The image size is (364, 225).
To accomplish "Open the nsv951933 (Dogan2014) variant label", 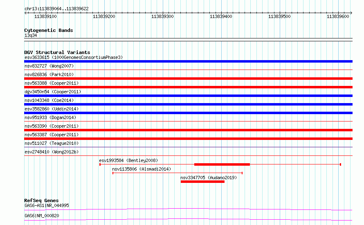I will pos(50,117).
